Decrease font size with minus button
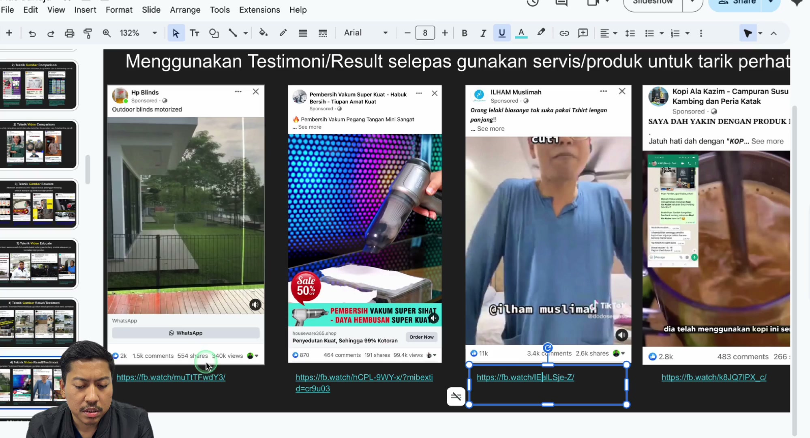The width and height of the screenshot is (810, 438). 407,33
